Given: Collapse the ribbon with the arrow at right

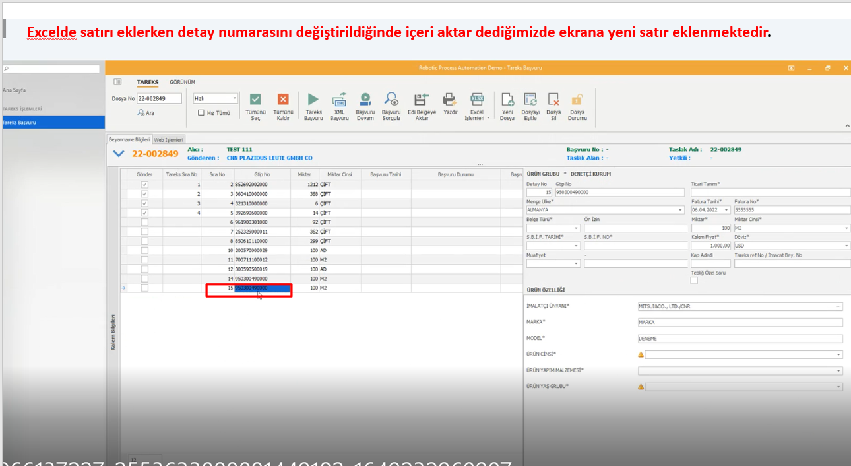Looking at the screenshot, I should (x=847, y=125).
